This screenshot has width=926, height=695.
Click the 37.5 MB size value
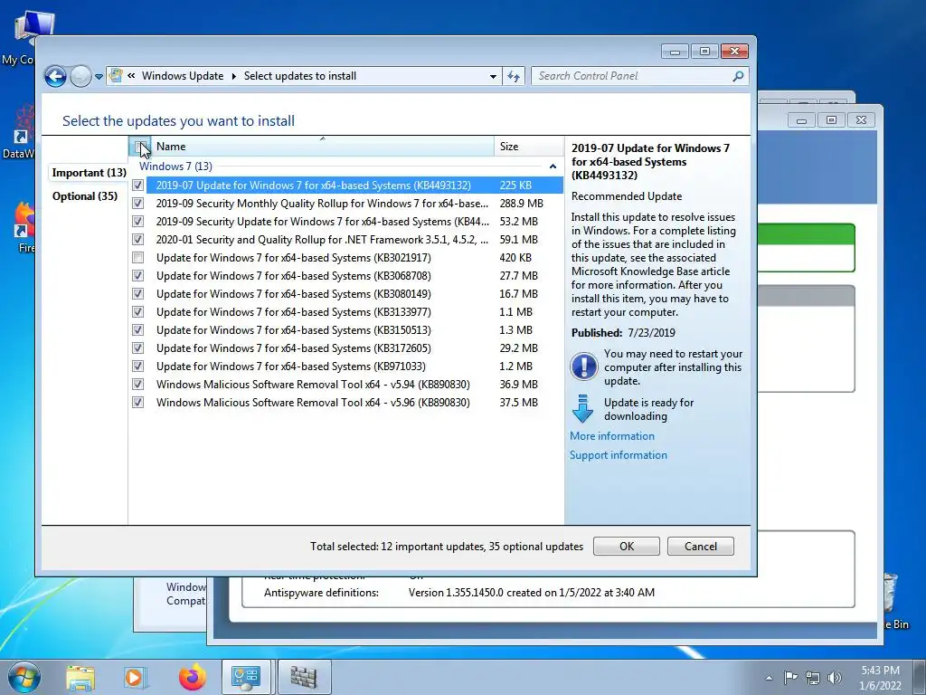pos(518,403)
